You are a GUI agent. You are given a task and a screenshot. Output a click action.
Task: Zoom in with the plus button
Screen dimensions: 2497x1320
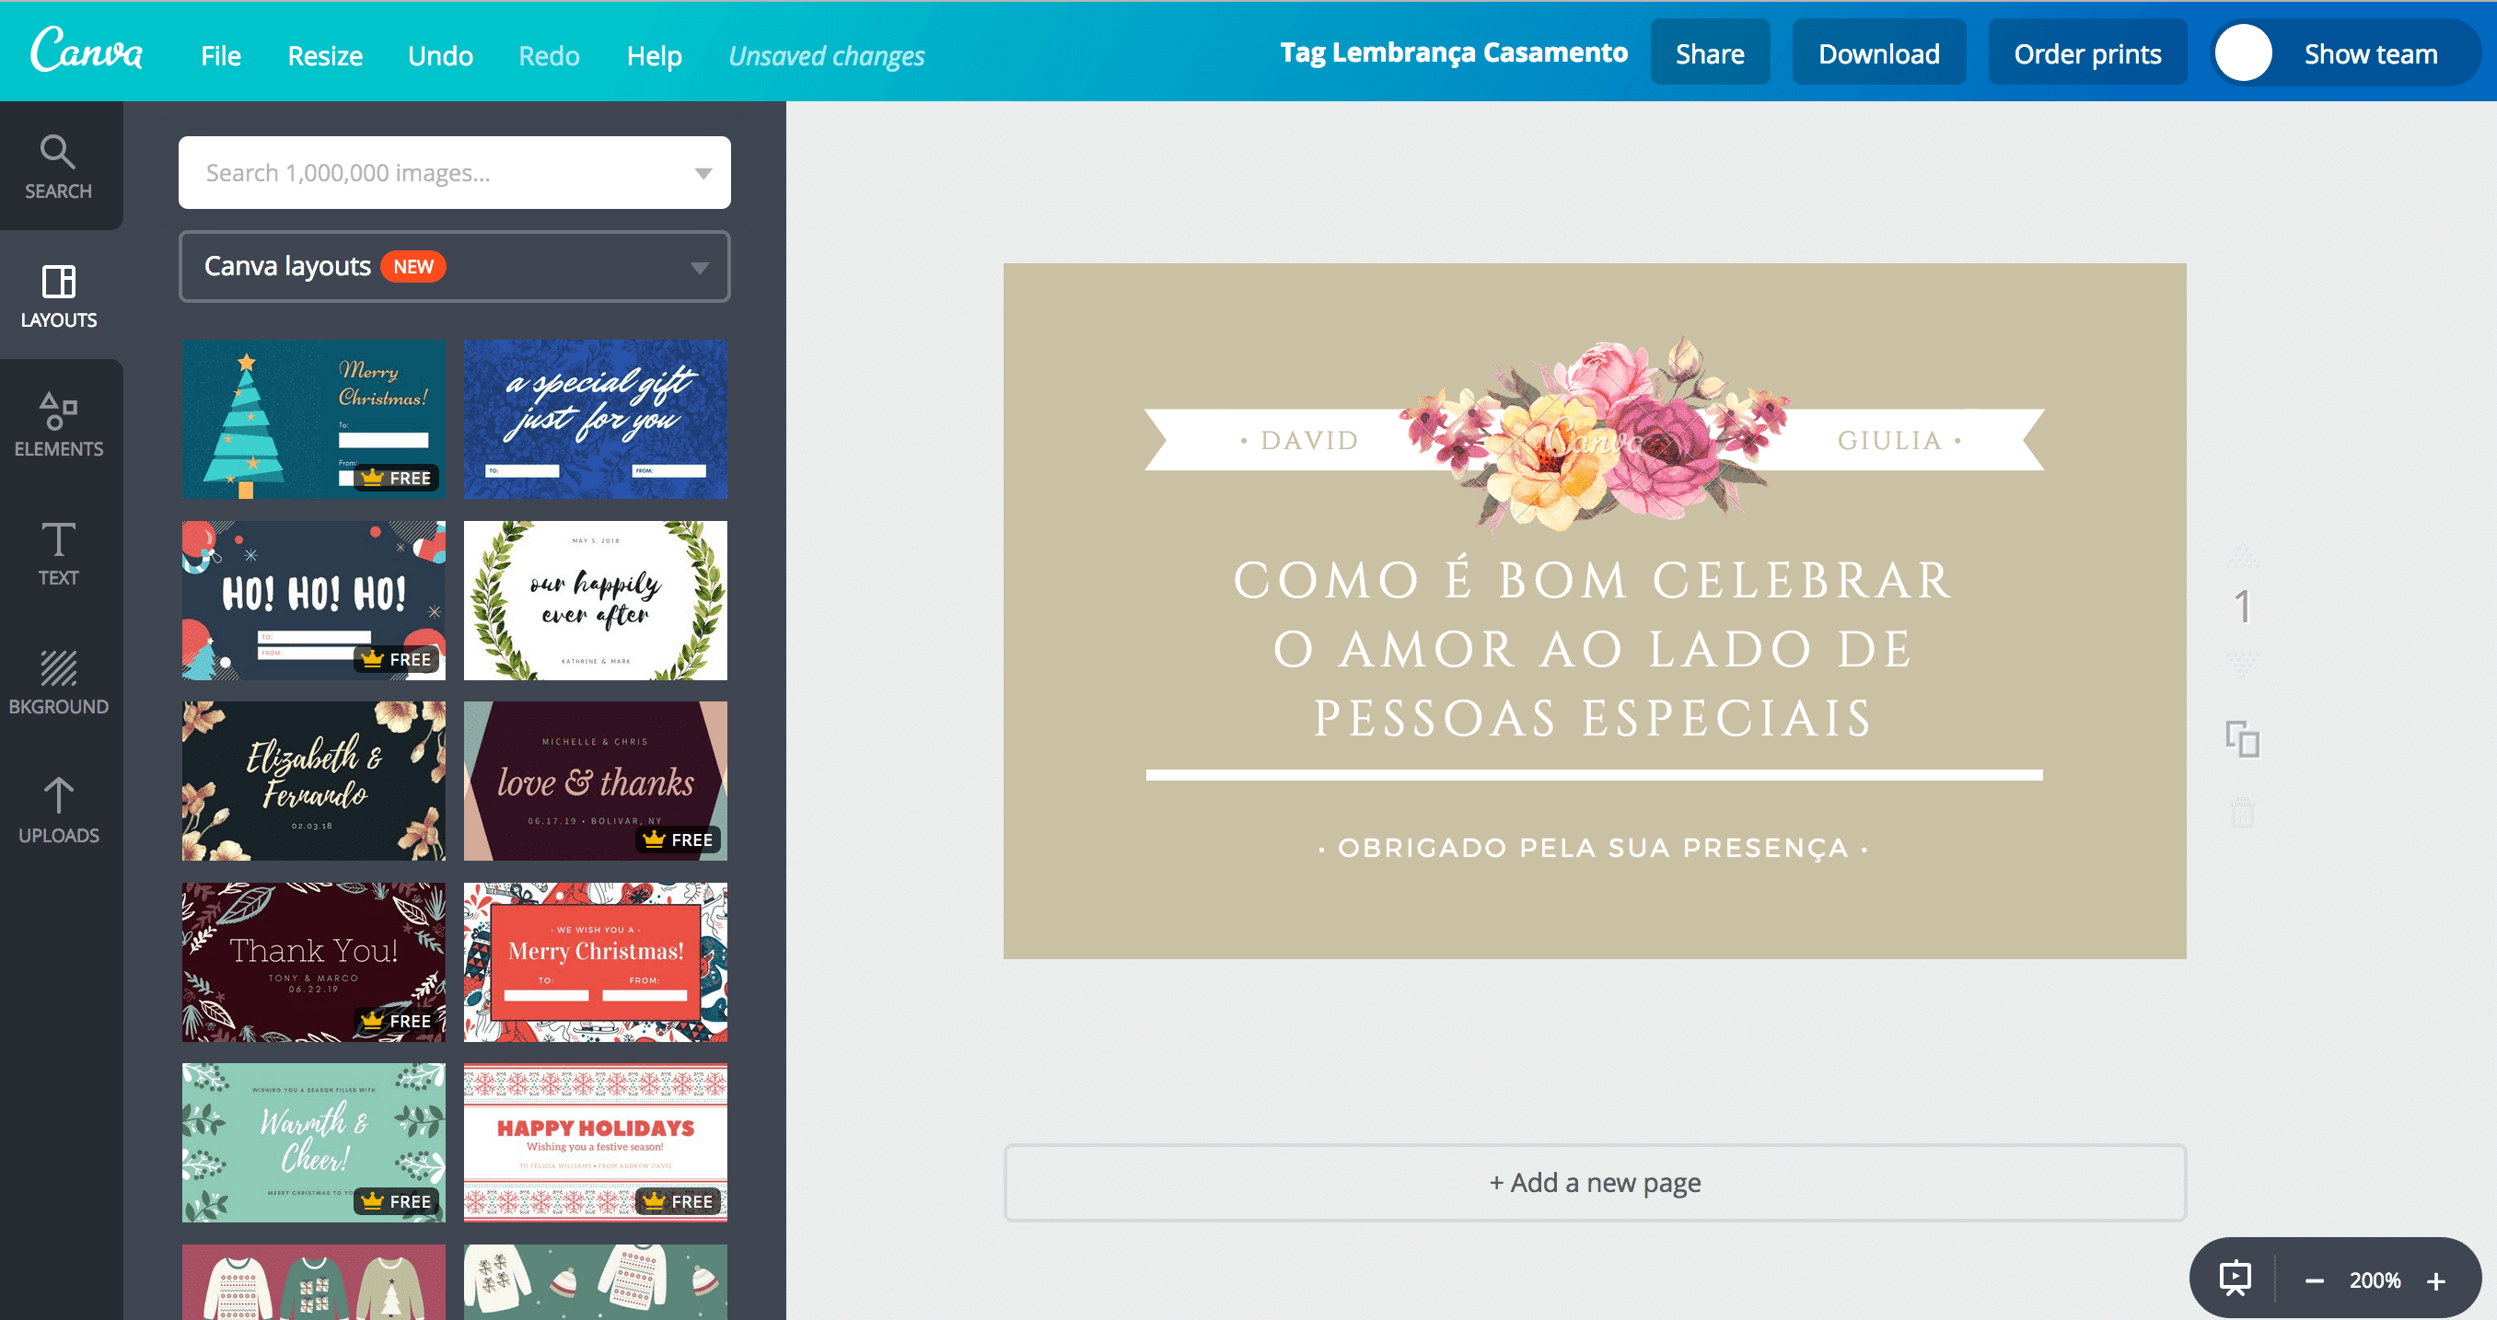click(x=2436, y=1281)
